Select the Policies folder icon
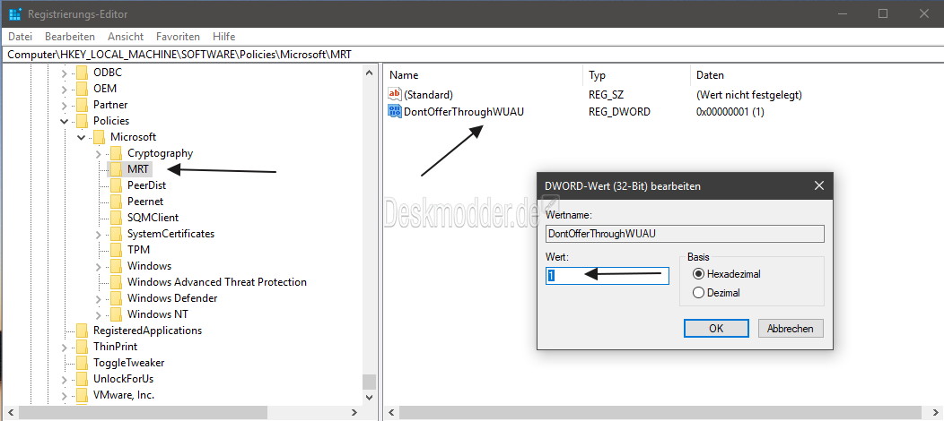The height and width of the screenshot is (421, 944). pyautogui.click(x=82, y=121)
